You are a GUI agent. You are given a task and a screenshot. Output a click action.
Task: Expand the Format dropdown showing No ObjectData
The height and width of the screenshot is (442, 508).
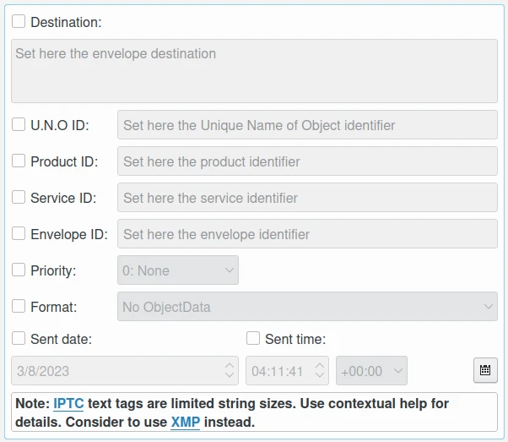pyautogui.click(x=307, y=307)
